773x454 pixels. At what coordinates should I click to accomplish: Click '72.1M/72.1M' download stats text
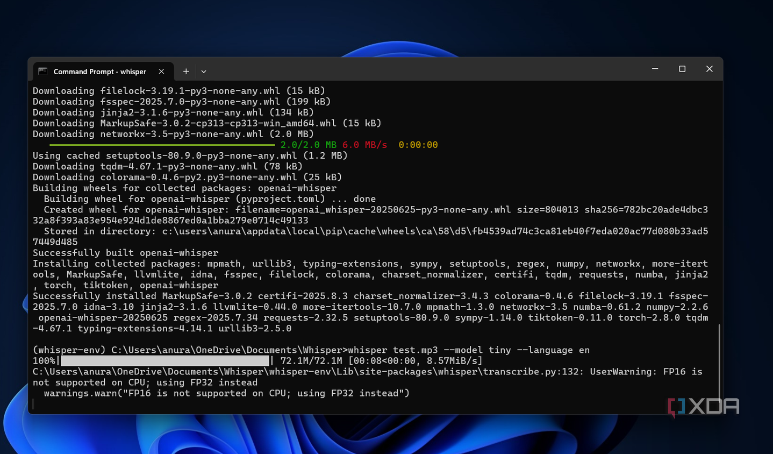click(x=311, y=361)
